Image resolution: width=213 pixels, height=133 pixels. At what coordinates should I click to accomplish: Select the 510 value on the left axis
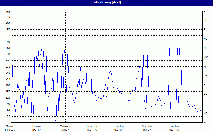click(x=8, y=17)
